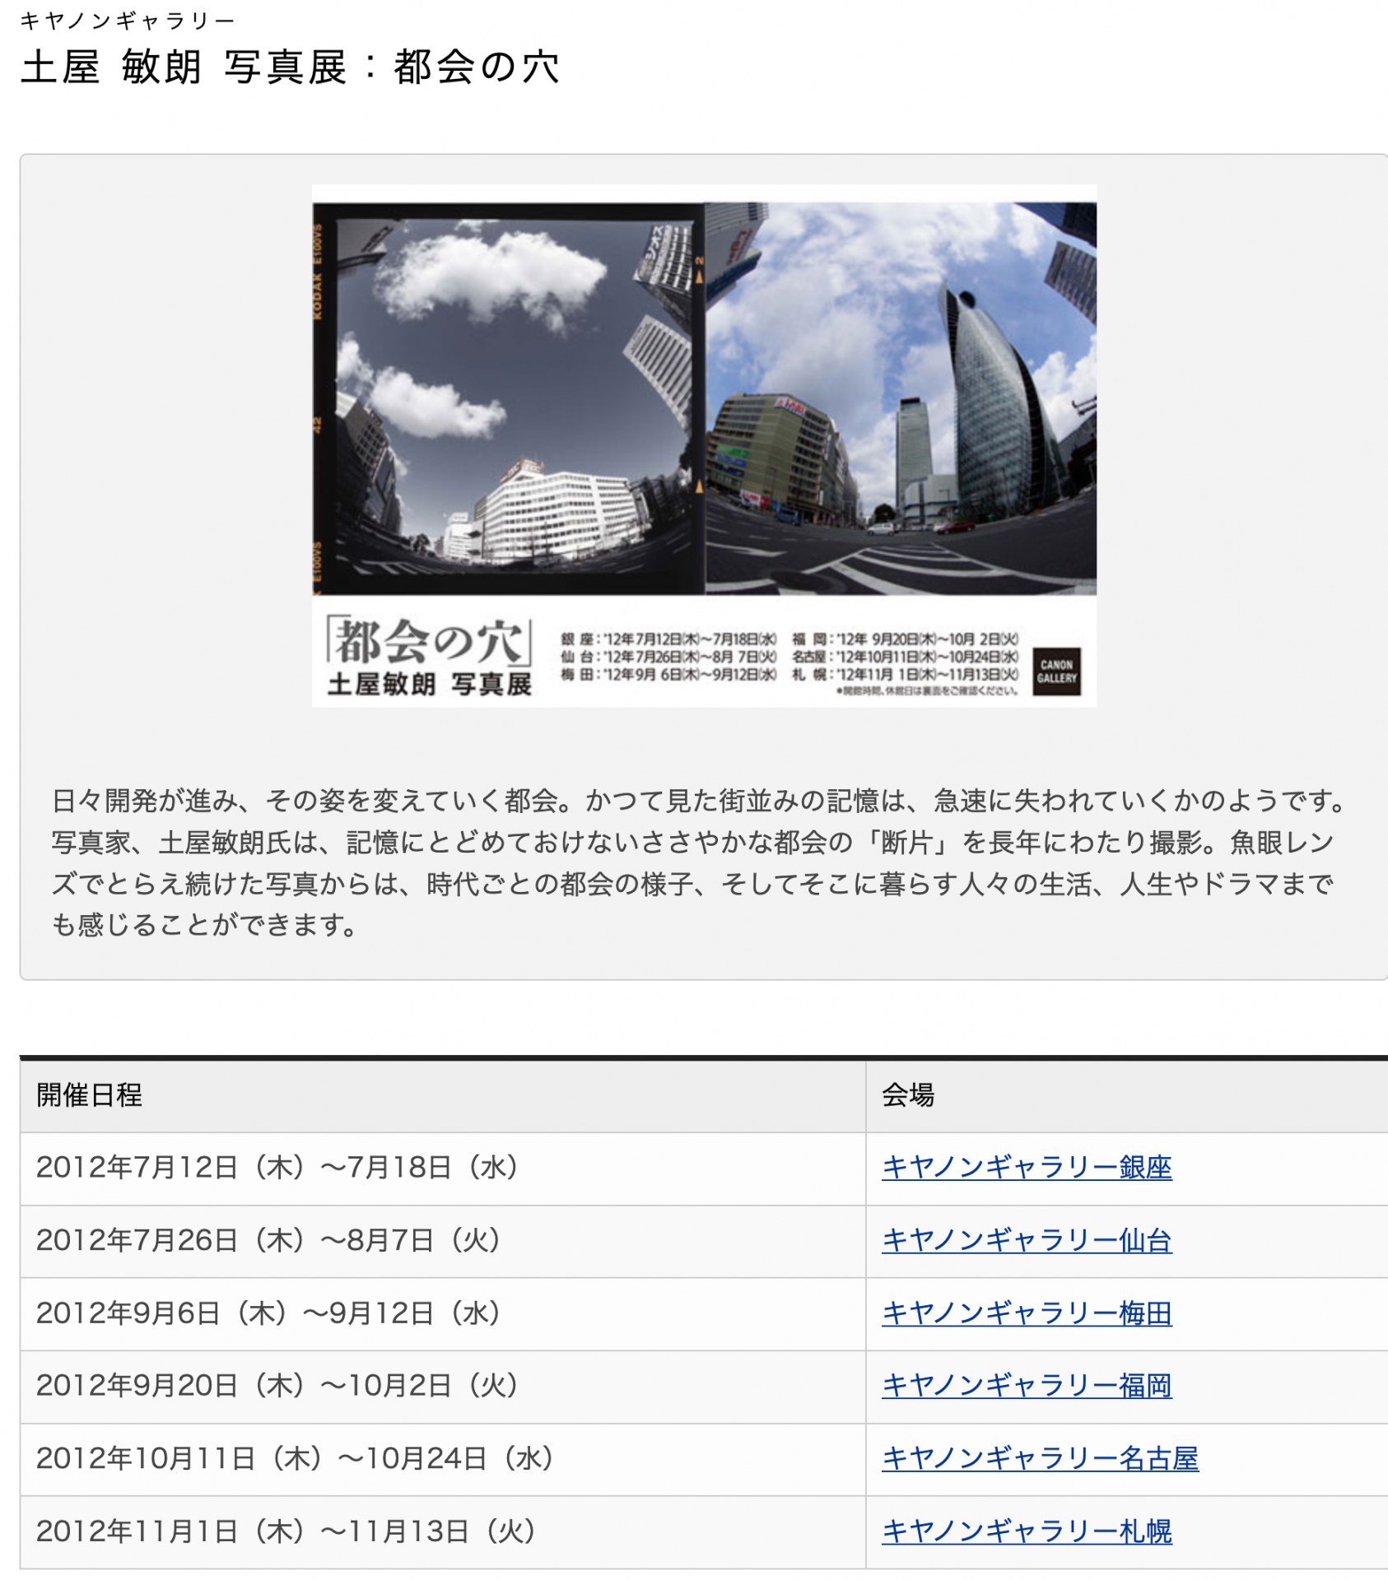
Task: Click the 開催日程 column header
Action: (x=89, y=1095)
